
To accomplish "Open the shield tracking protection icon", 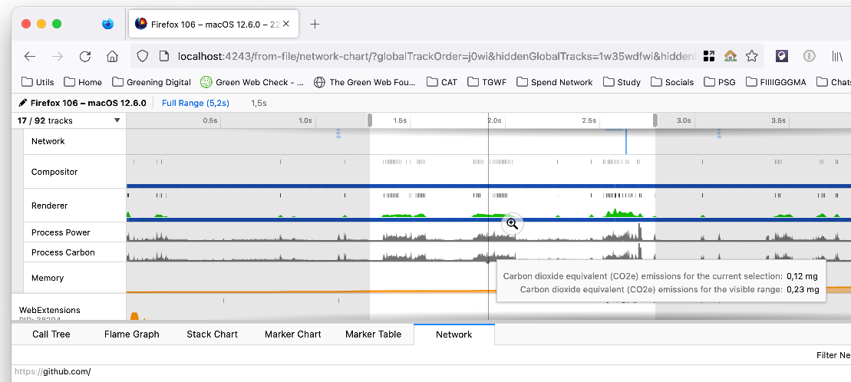I will click(142, 56).
